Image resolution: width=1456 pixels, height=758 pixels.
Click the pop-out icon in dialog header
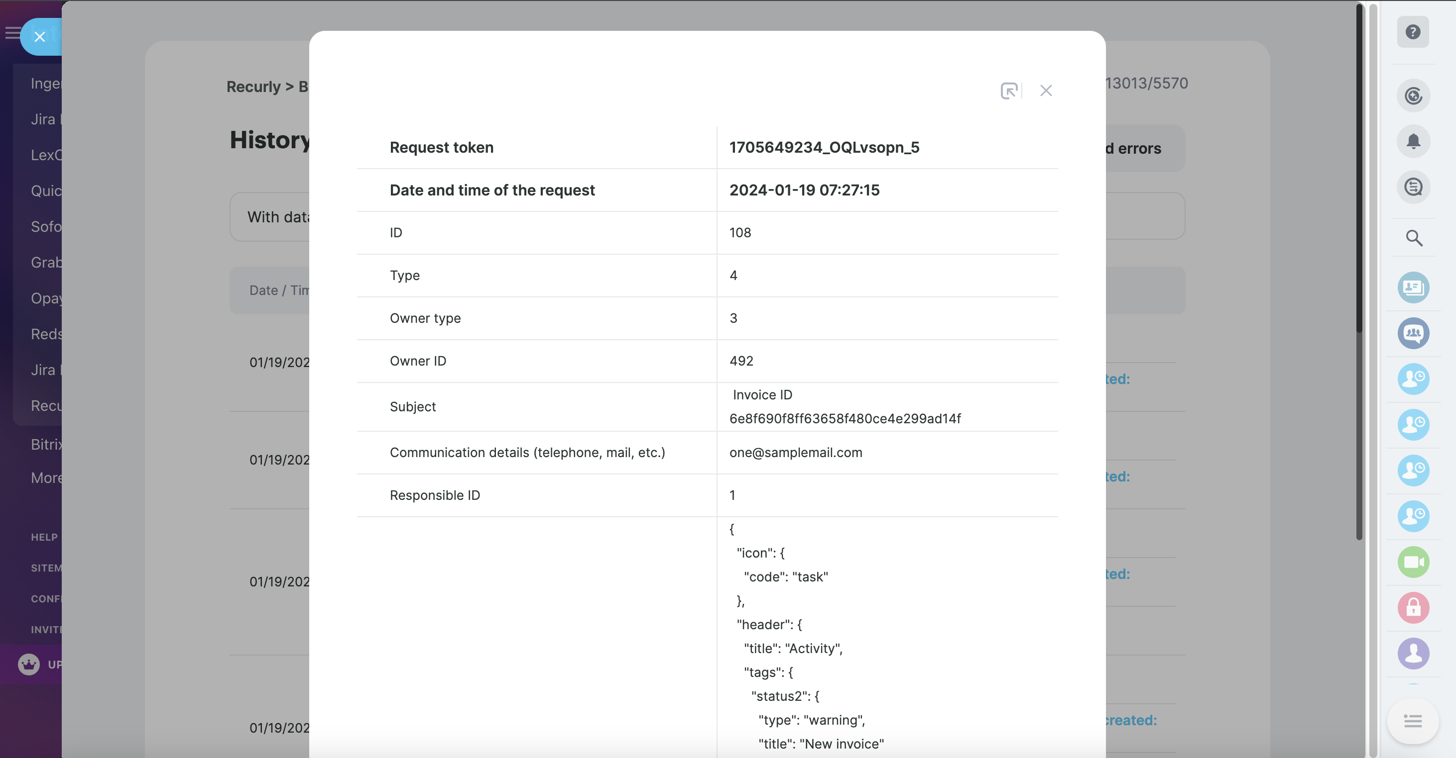click(x=1009, y=91)
